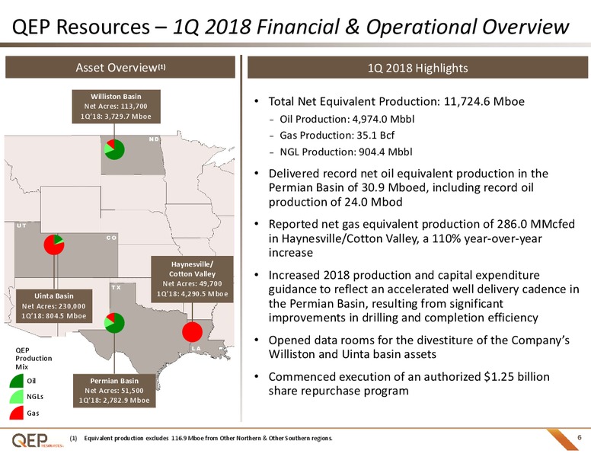Click the CO state label on map
This screenshot has width=591, height=457.
click(111, 238)
